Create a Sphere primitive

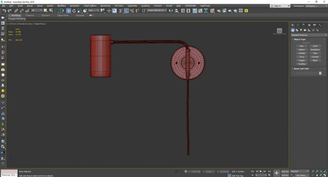point(302,50)
